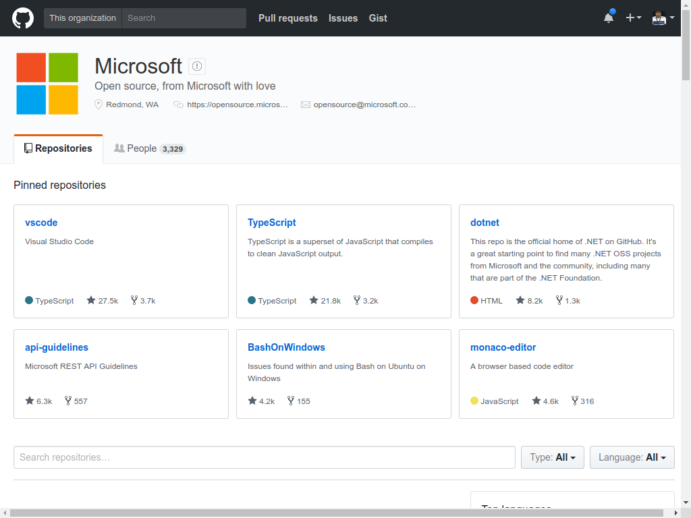Image resolution: width=691 pixels, height=518 pixels.
Task: Click the JavaScript language dot on monaco-editor
Action: click(x=474, y=401)
